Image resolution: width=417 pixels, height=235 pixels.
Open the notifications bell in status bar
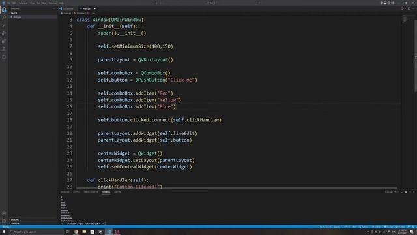pos(414,227)
